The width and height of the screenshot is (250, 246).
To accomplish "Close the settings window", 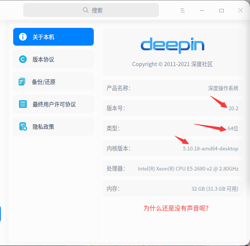I will click(x=240, y=10).
